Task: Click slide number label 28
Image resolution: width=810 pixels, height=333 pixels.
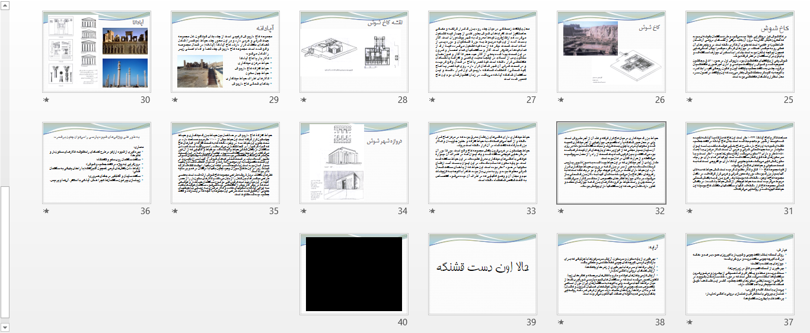Action: 403,100
